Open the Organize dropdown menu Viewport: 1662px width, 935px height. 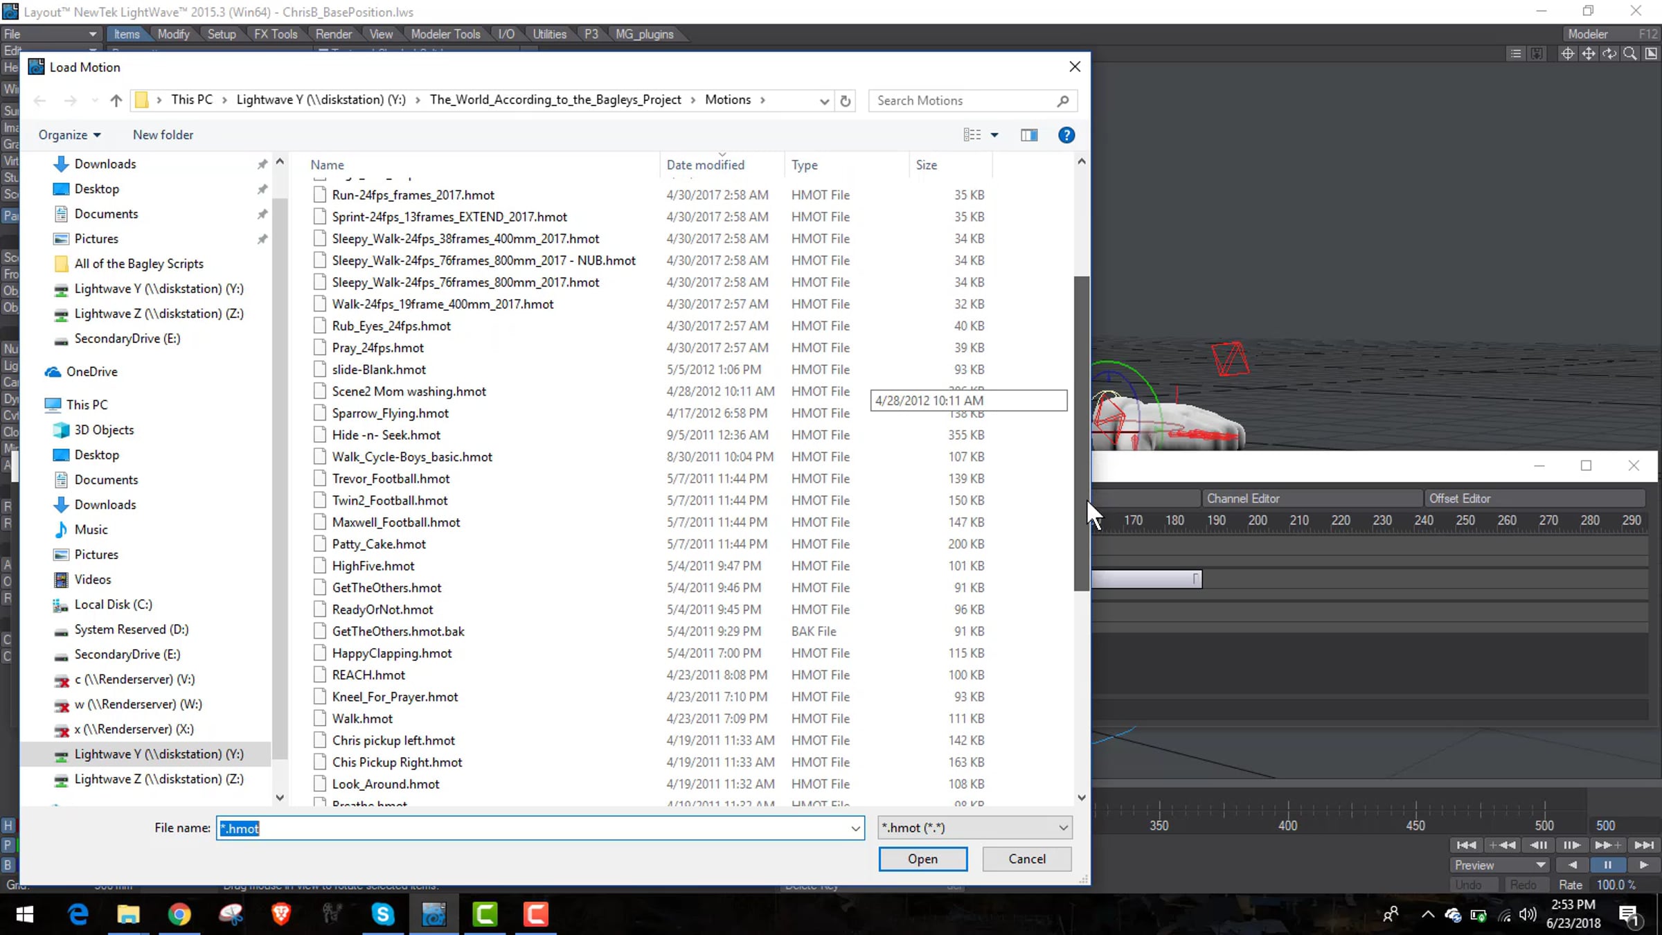coord(69,135)
